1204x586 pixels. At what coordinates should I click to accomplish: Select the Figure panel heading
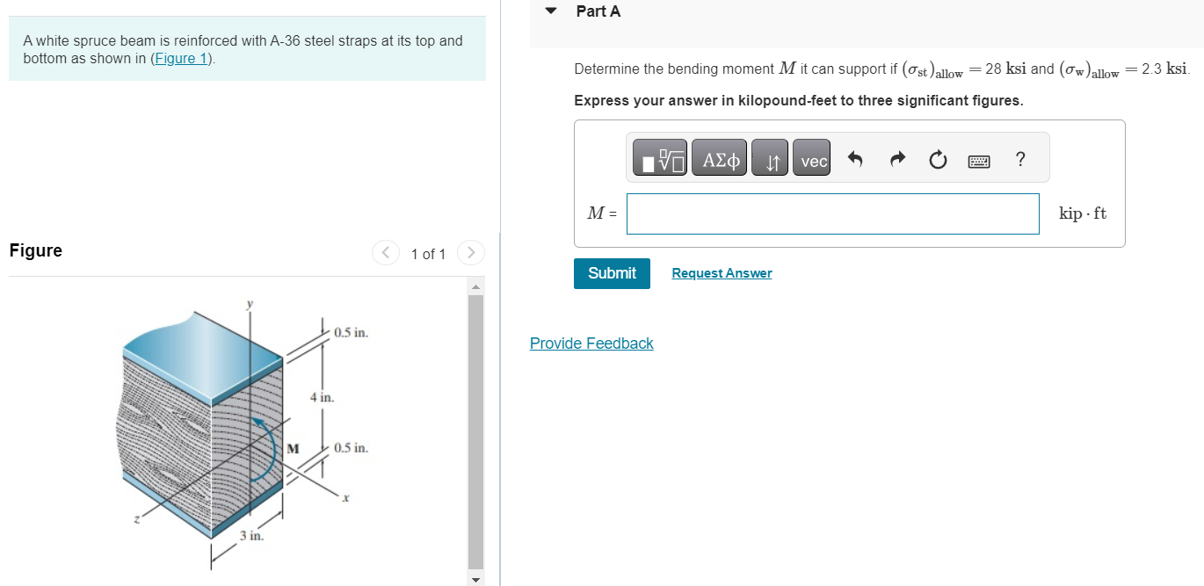pyautogui.click(x=35, y=250)
